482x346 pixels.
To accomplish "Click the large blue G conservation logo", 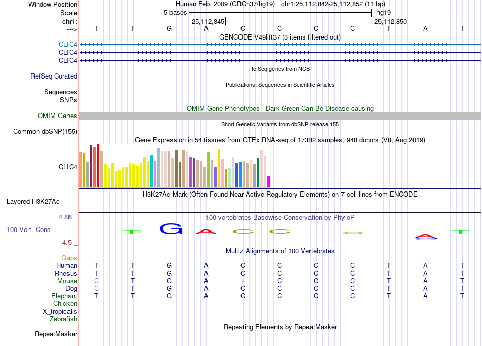I will (171, 228).
